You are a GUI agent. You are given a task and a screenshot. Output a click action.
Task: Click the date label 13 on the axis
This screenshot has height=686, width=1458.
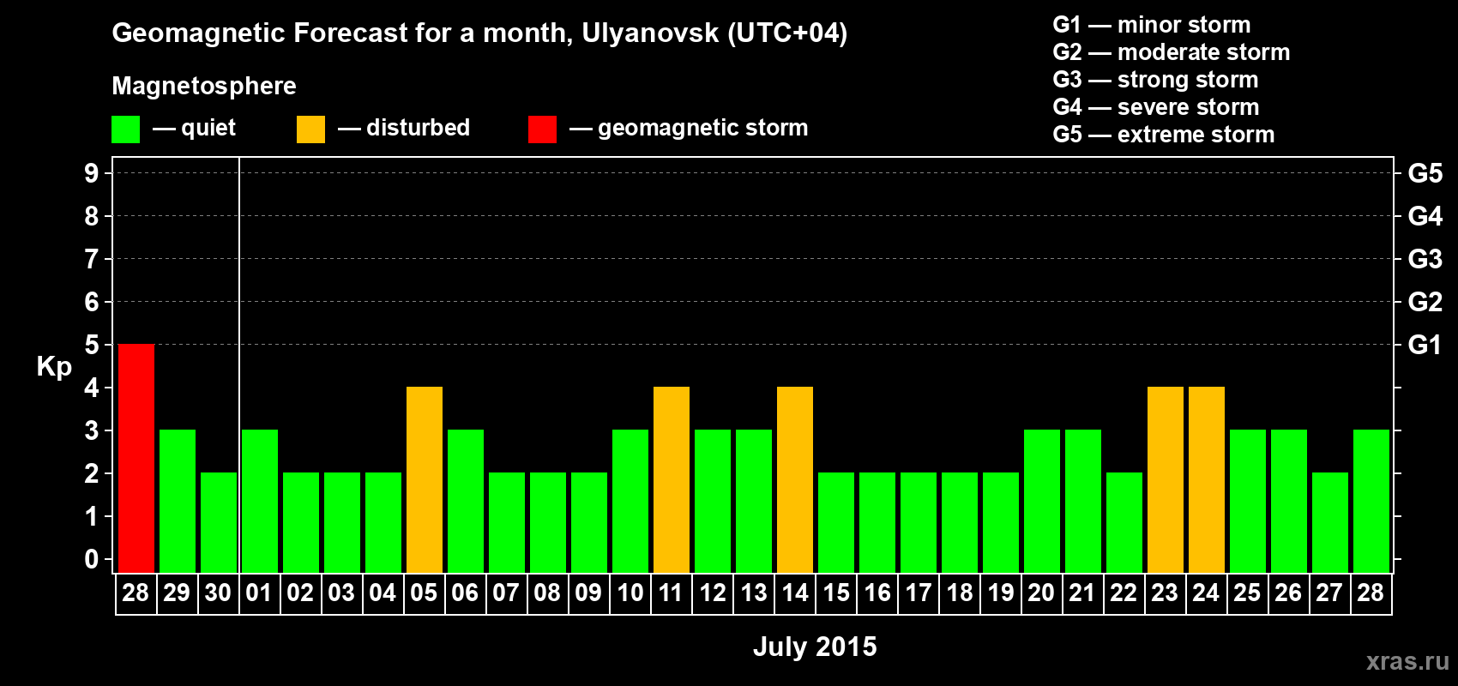tap(754, 593)
